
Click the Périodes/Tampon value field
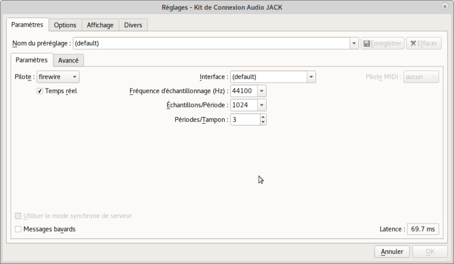coord(245,120)
